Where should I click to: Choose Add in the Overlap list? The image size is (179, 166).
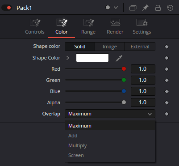(110, 136)
